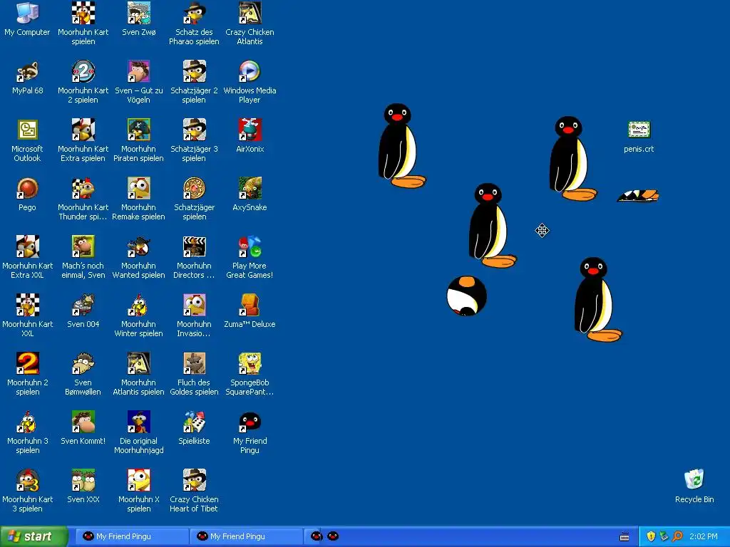Switch to second My Friend Pingu taskbar button
730x547 pixels.
point(246,536)
